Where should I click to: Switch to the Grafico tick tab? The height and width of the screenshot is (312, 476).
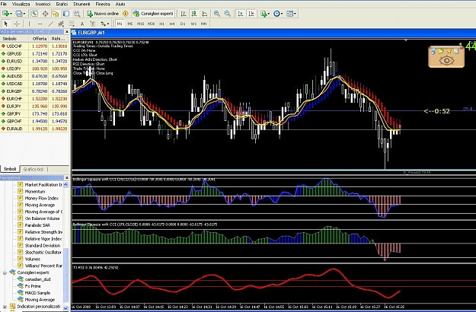coord(34,169)
